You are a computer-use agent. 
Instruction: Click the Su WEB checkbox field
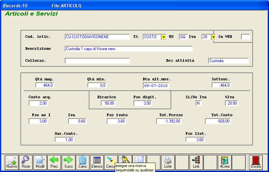(245, 37)
